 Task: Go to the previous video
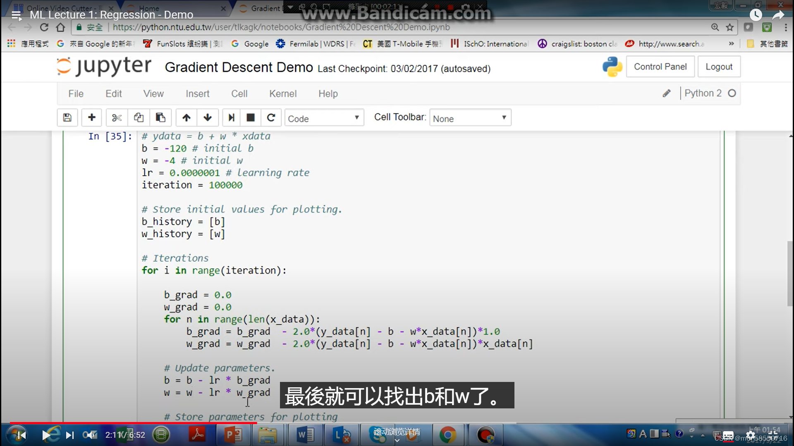[22, 435]
